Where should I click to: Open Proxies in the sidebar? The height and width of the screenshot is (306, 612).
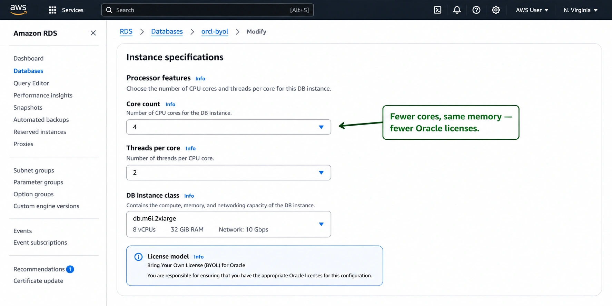[23, 144]
